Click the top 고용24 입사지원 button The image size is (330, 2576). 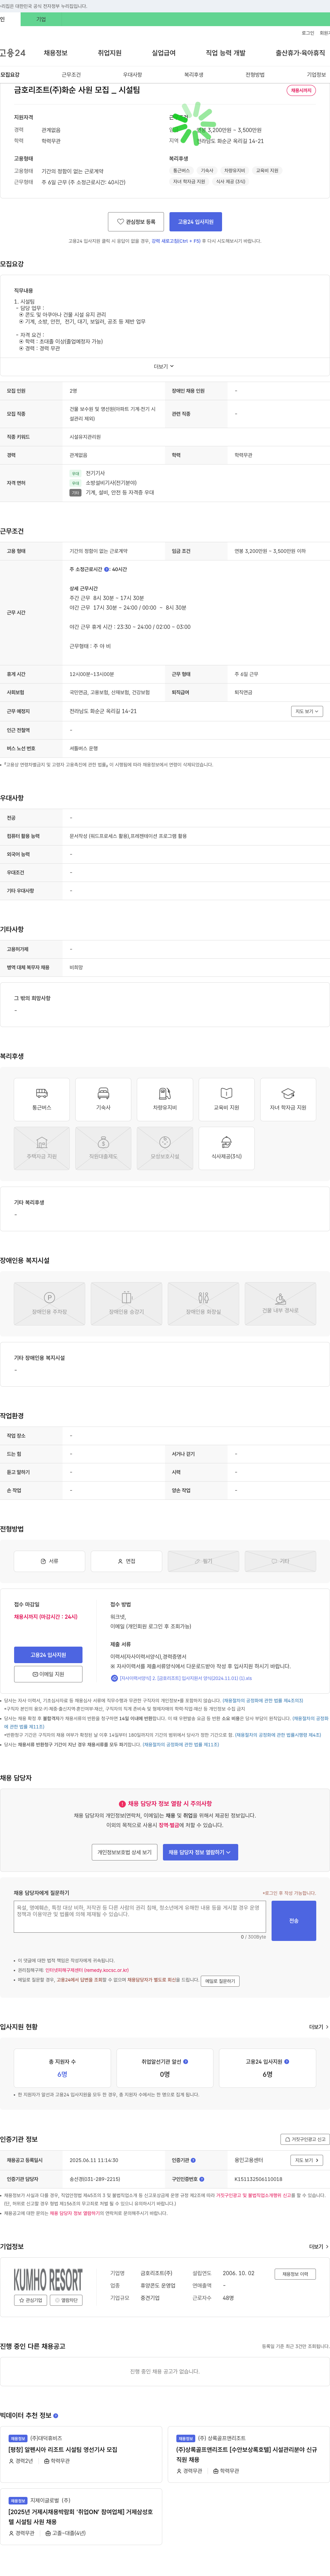[x=196, y=222]
